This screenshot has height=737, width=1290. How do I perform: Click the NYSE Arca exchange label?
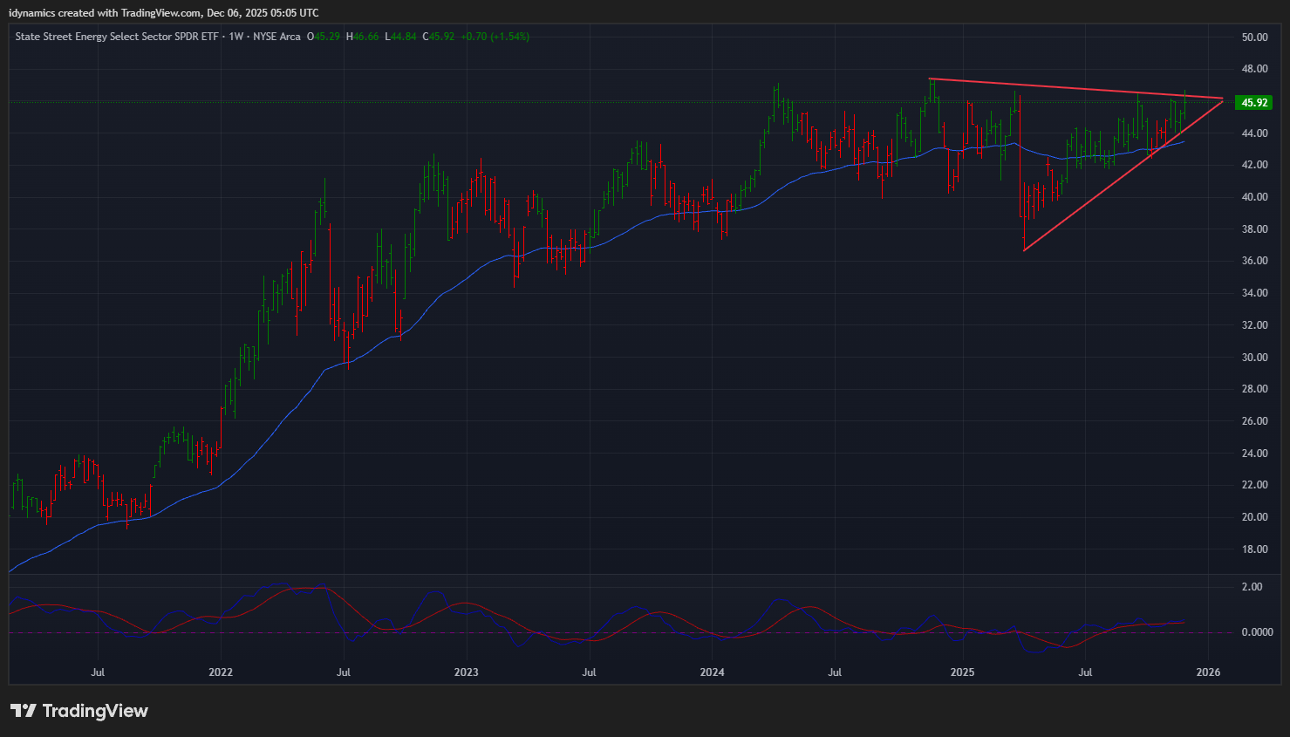point(276,37)
